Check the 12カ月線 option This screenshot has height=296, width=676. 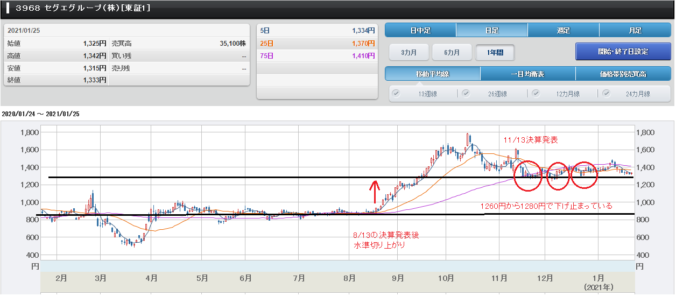pos(536,94)
